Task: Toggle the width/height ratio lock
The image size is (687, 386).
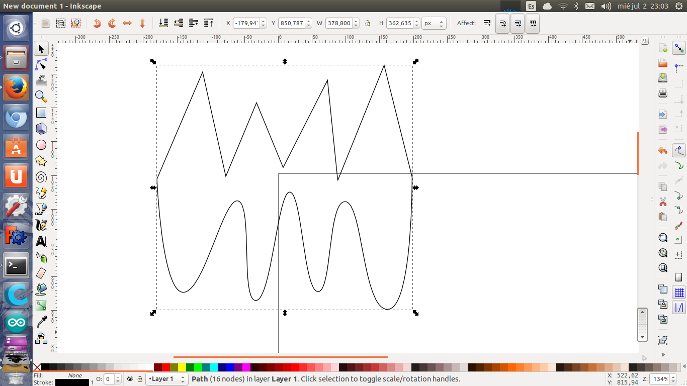Action: [368, 23]
